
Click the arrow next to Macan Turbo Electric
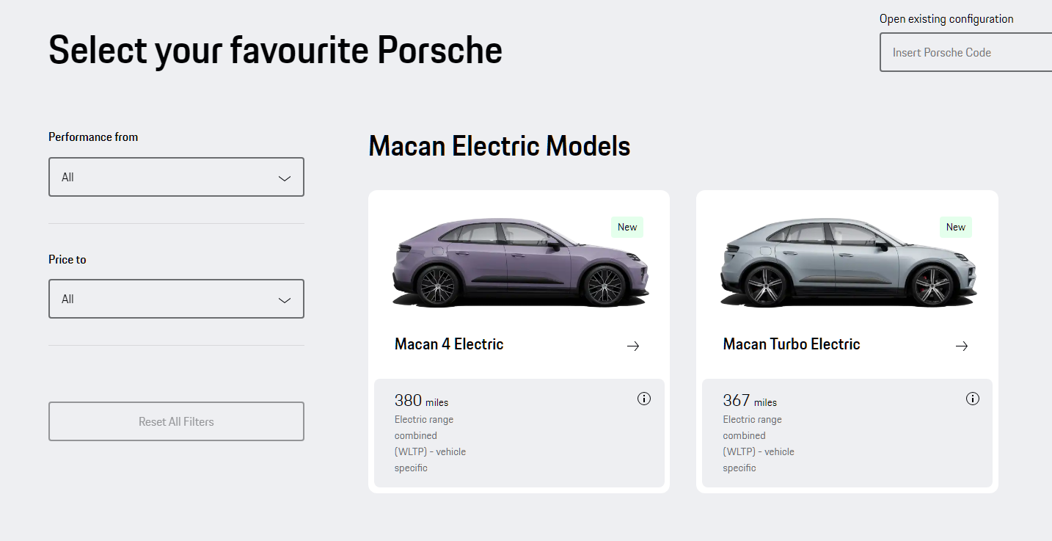click(961, 345)
